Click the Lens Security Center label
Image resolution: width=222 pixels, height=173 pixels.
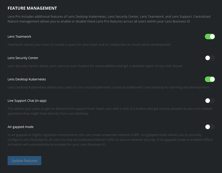click(23, 58)
